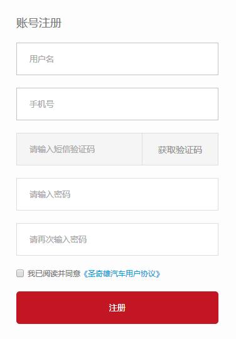Screen dimensions: 236x339
Task: Enable the user agreement consent checkbox
Action: tap(20, 273)
